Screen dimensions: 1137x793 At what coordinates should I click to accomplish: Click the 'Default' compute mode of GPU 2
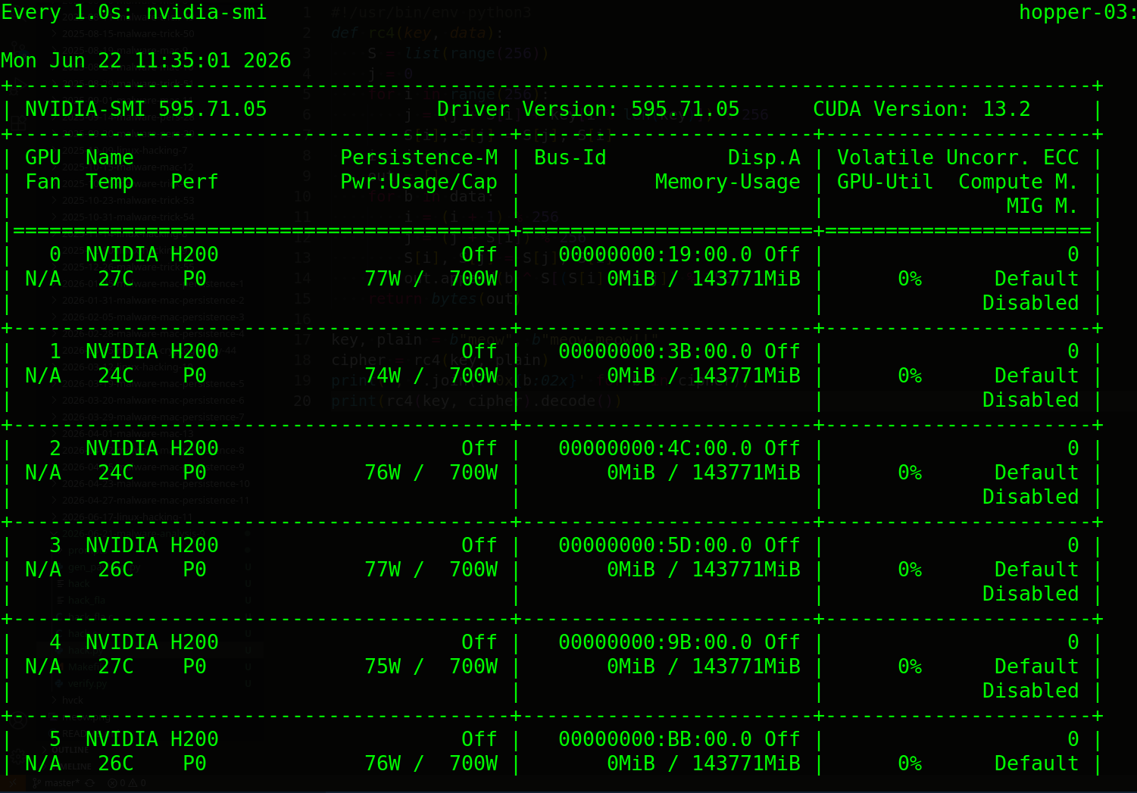coord(1037,473)
